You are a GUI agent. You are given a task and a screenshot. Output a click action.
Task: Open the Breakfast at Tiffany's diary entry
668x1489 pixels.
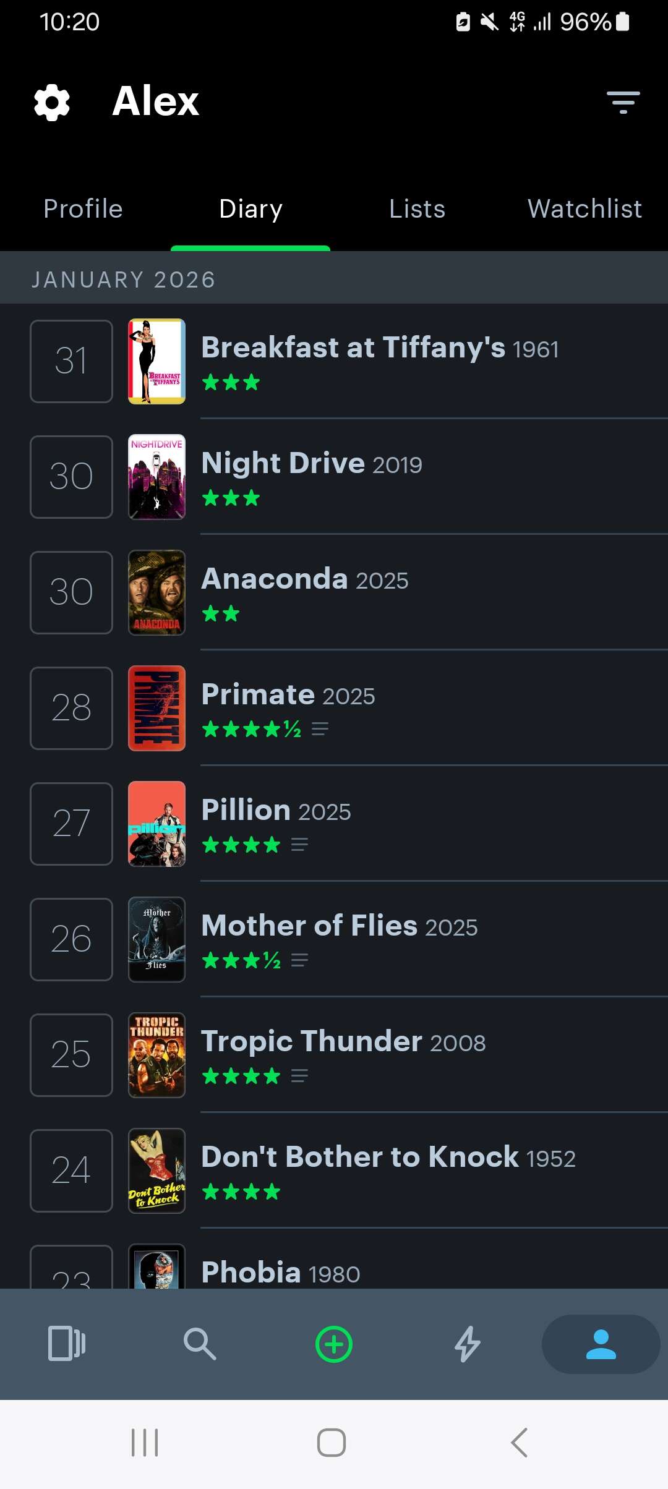click(x=380, y=348)
